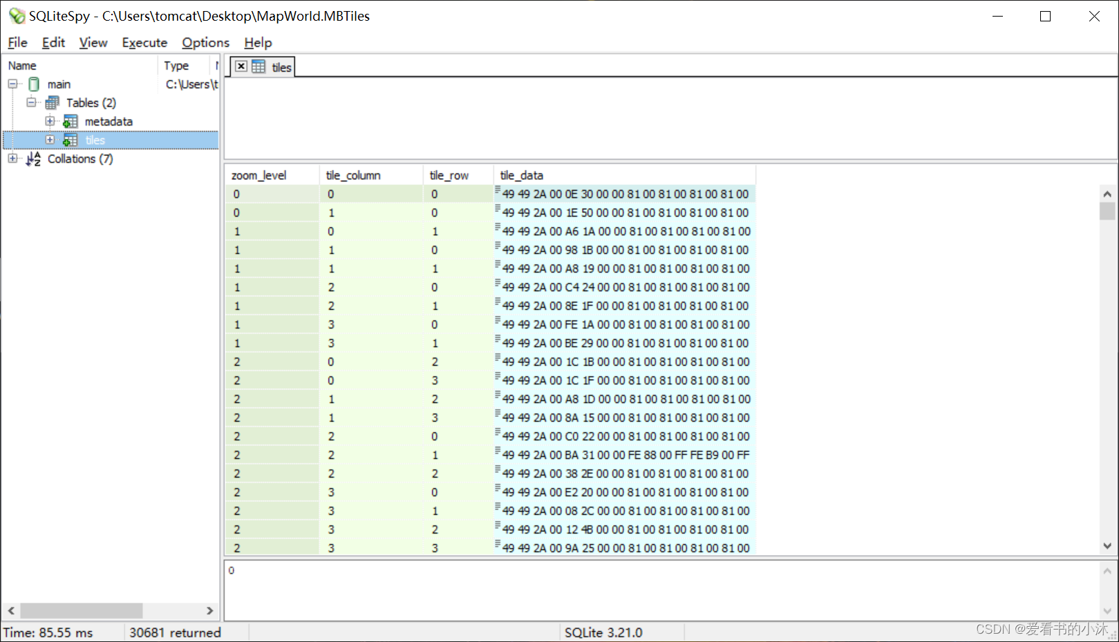Open the File menu
The width and height of the screenshot is (1119, 642).
[x=17, y=43]
